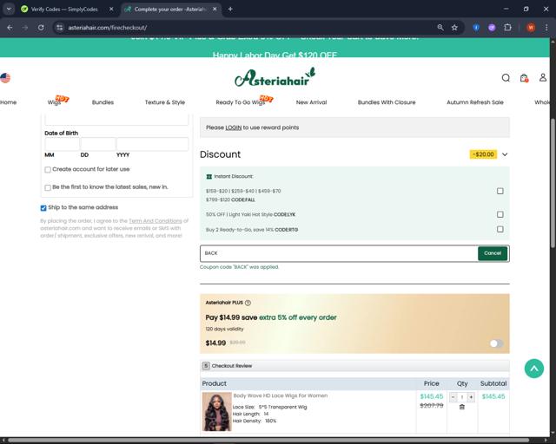Open the browser profile avatar

(531, 27)
